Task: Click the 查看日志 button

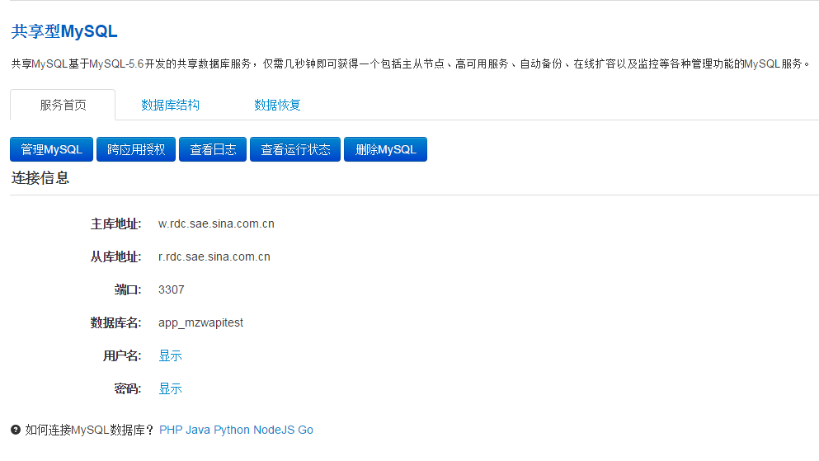Action: tap(213, 149)
